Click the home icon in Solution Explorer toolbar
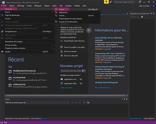 point(138,17)
